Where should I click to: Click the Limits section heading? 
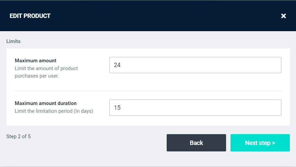click(x=14, y=41)
